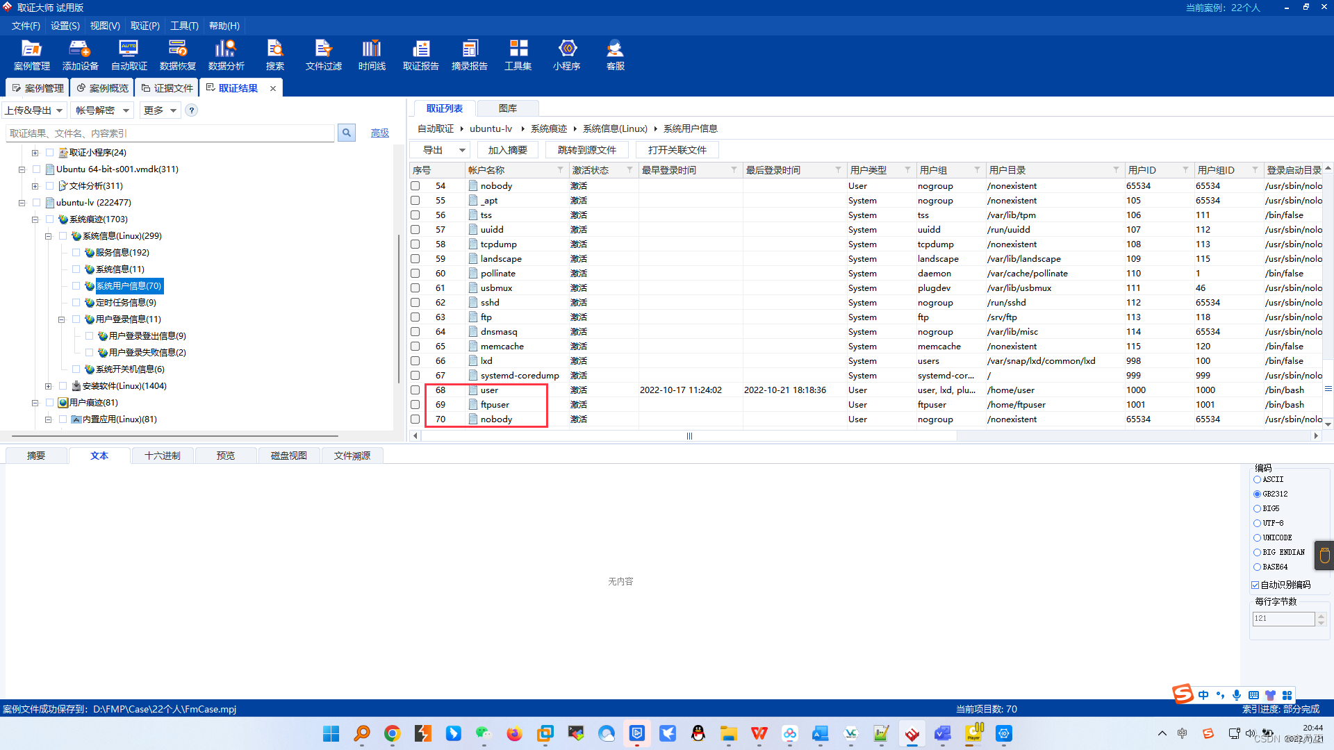Select the UTF-8 encoding option

coord(1257,524)
